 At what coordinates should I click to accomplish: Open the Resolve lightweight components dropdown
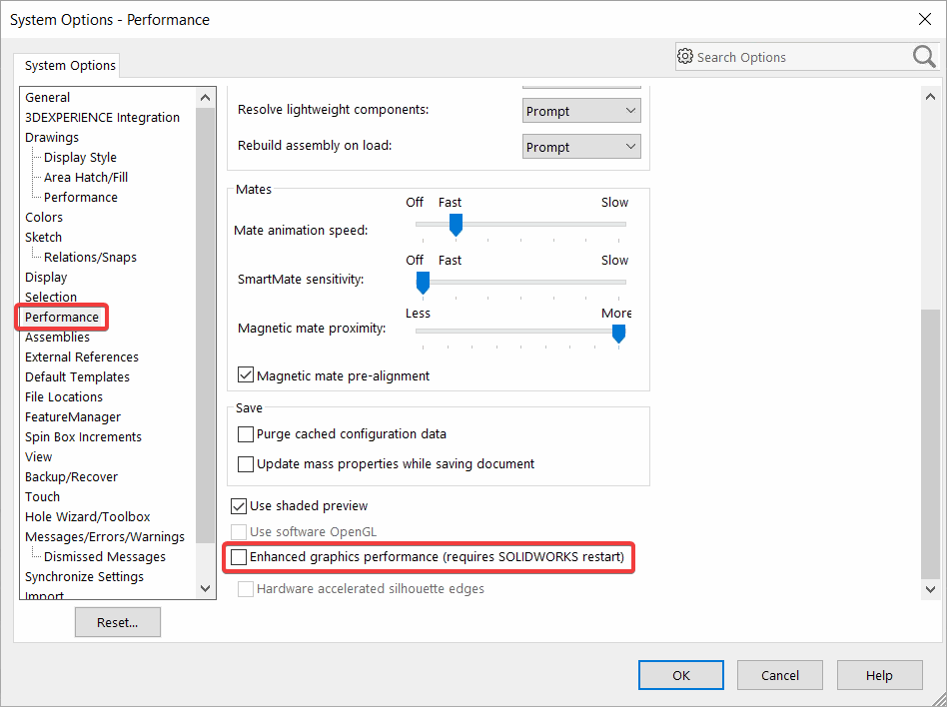pos(629,110)
